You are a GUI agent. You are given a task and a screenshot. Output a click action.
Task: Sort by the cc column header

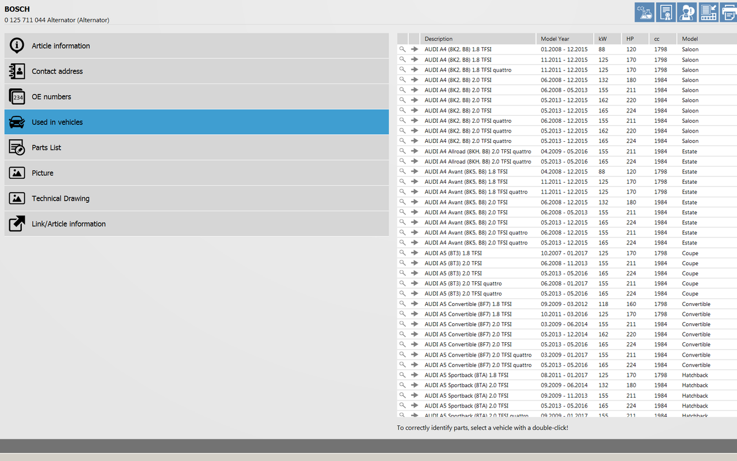663,39
